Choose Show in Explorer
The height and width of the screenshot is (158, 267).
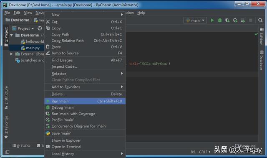pos(85,140)
